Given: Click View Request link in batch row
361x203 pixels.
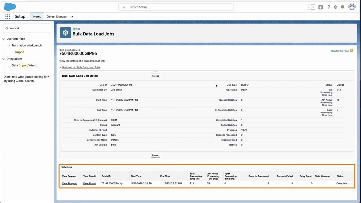Looking at the screenshot, I should tap(69, 184).
